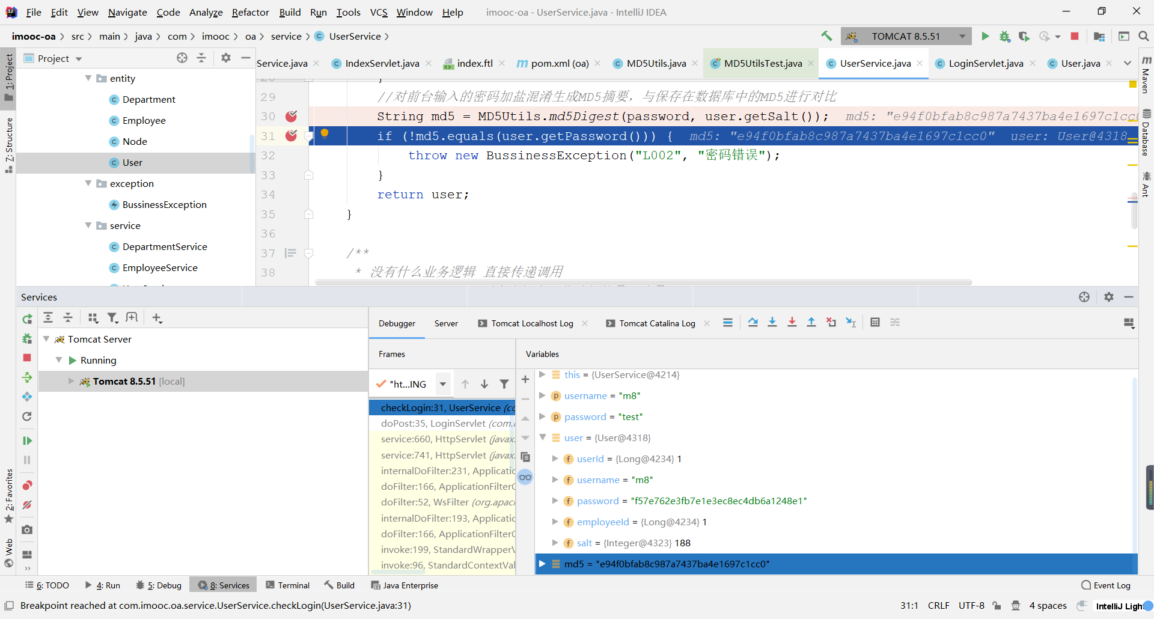Open the Project view dropdown arrow
1154x619 pixels.
point(79,59)
